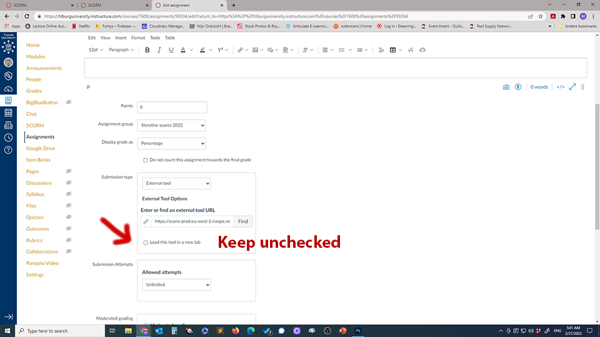Open Allowed attempts 'Unlimited' dropdown

pos(176,285)
